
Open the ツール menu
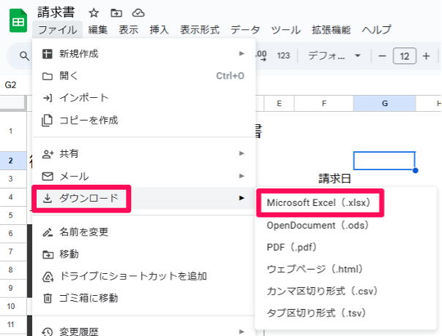point(285,29)
